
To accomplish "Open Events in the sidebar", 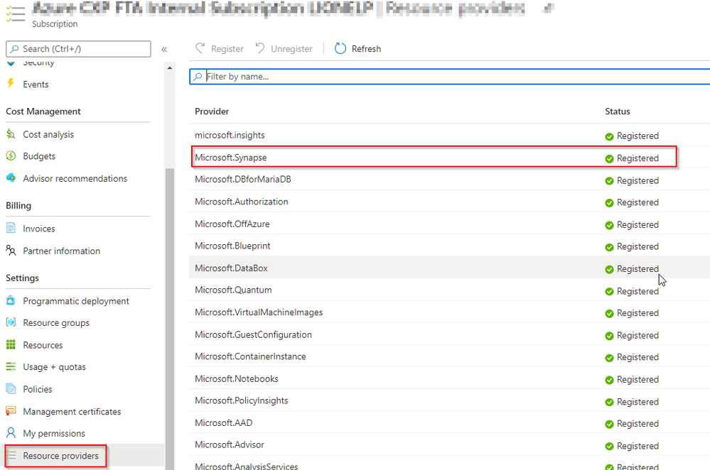I will click(36, 84).
